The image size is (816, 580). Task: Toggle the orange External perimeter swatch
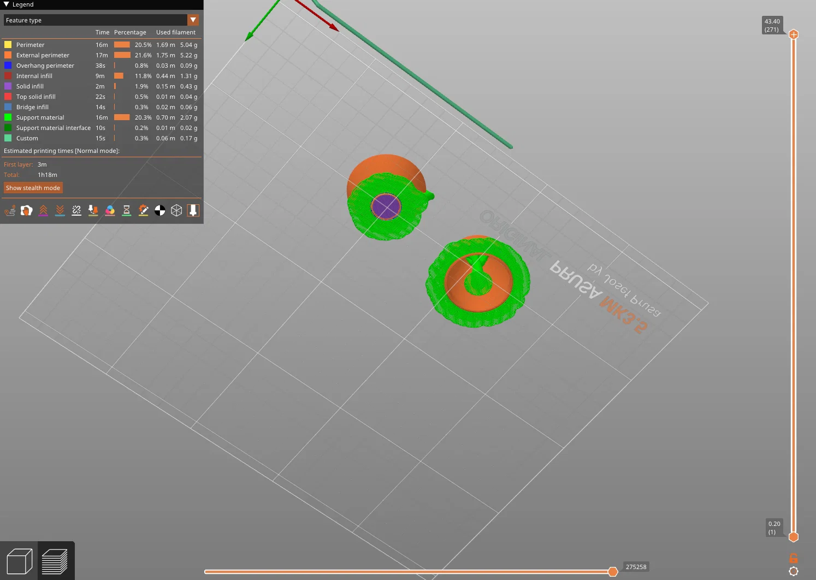pyautogui.click(x=8, y=55)
